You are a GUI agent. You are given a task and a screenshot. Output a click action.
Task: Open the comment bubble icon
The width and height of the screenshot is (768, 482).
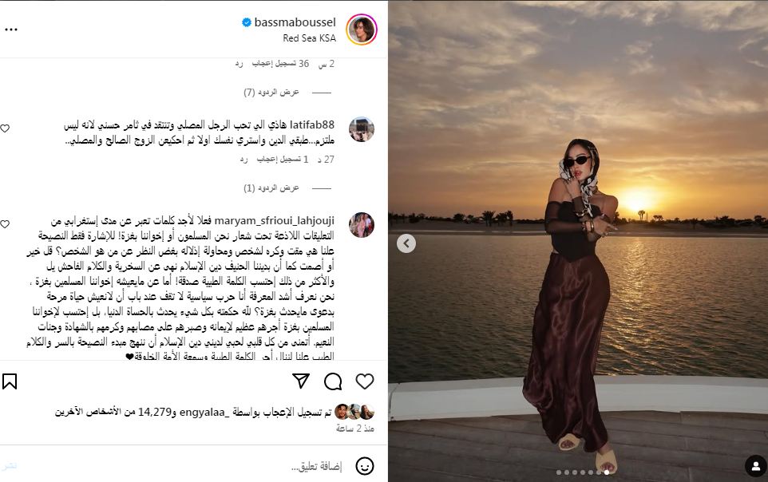[x=333, y=381]
